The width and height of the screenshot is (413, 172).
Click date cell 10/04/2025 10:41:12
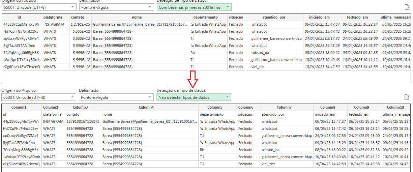point(360,60)
